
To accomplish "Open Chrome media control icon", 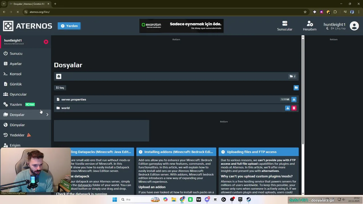I will (x=345, y=12).
